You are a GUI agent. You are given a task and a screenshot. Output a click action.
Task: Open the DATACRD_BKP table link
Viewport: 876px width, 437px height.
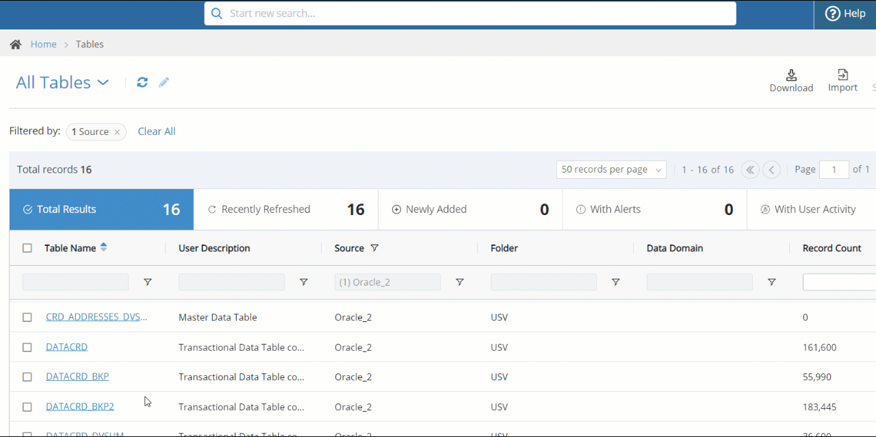tap(77, 377)
